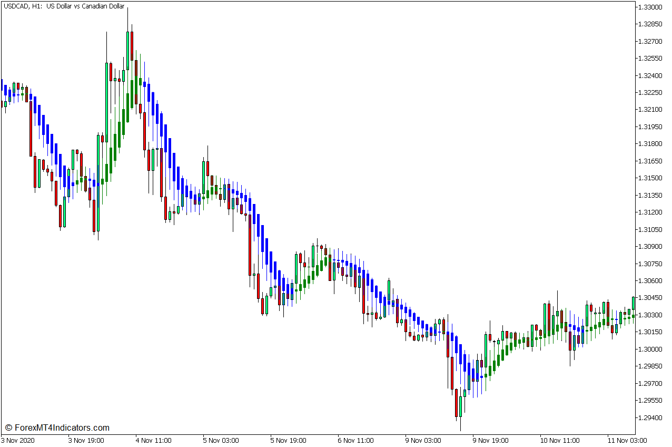Click the 1.31500 price scale label
Screen dimensions: 672x447
pyautogui.click(x=649, y=178)
